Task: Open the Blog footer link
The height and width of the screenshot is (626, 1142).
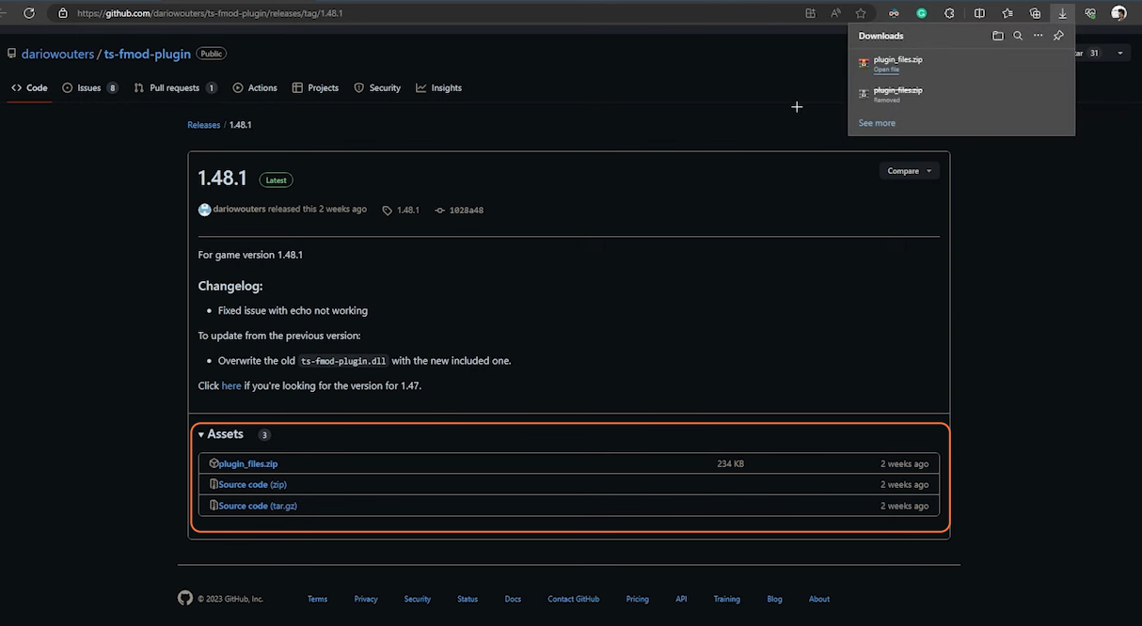Action: click(x=774, y=599)
